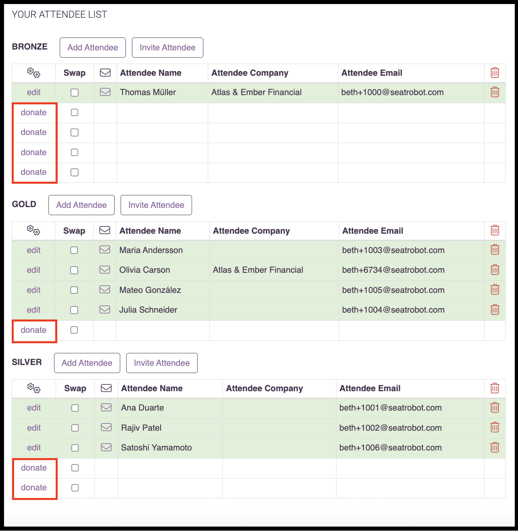Click Add Attendee for the Gold group
This screenshot has width=518, height=531.
[x=81, y=205]
